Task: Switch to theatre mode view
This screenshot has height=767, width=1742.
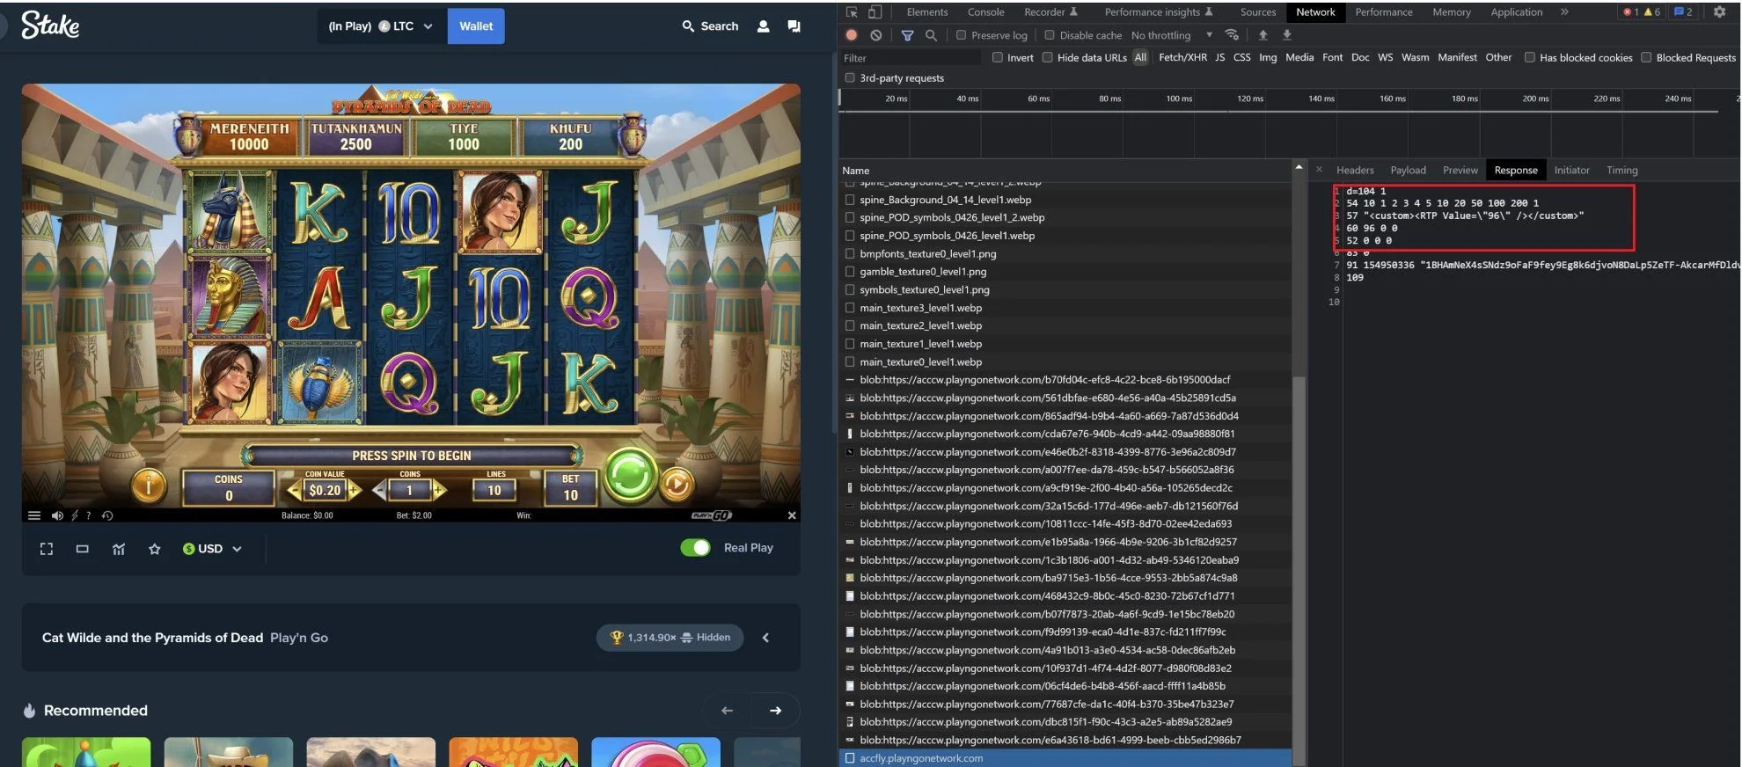Action: coord(83,549)
